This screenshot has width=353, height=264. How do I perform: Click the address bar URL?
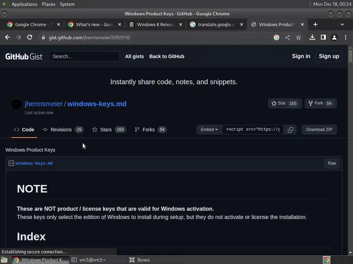[x=89, y=37]
